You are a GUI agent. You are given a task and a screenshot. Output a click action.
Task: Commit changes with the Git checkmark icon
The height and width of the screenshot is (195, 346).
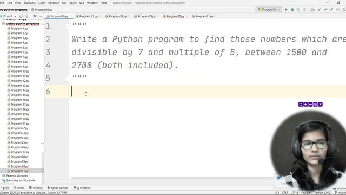(325, 10)
